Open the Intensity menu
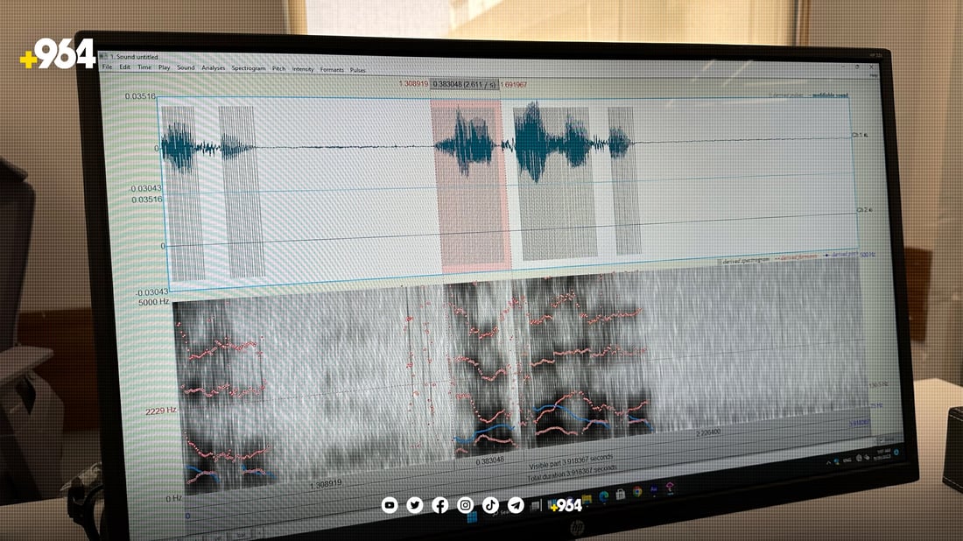The image size is (963, 541). 303,69
